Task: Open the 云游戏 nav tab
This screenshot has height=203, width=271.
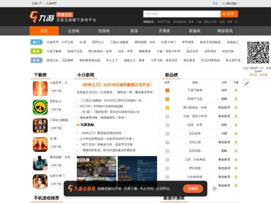Action: (73, 31)
